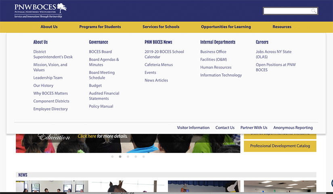Go to BOCES Board page
This screenshot has width=333, height=194.
pos(100,52)
